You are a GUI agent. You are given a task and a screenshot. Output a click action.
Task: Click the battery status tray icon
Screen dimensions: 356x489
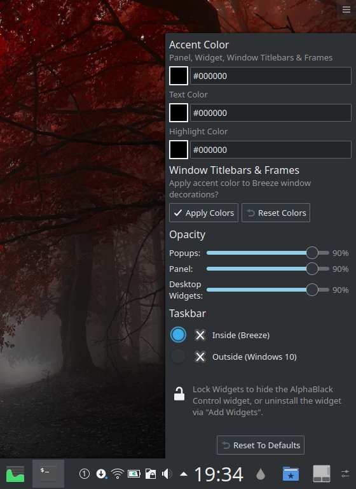[134, 474]
